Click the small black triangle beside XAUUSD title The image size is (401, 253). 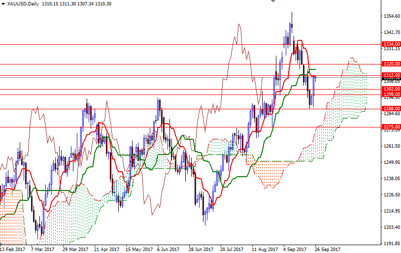pyautogui.click(x=3, y=4)
